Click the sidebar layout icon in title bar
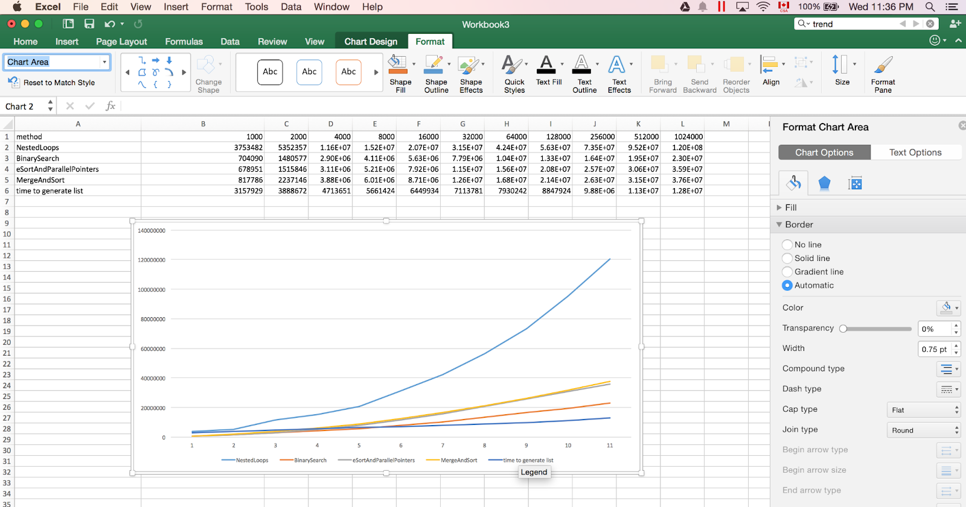Screen dimensions: 966x507 68,24
